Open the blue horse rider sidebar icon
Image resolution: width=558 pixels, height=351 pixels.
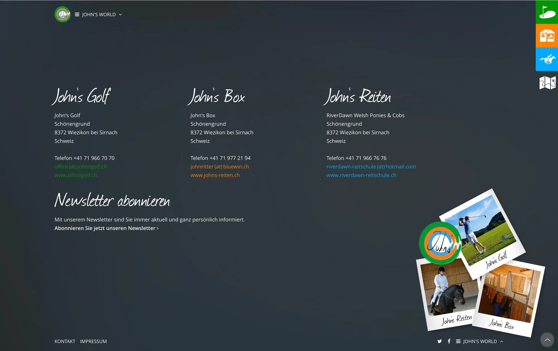[547, 59]
